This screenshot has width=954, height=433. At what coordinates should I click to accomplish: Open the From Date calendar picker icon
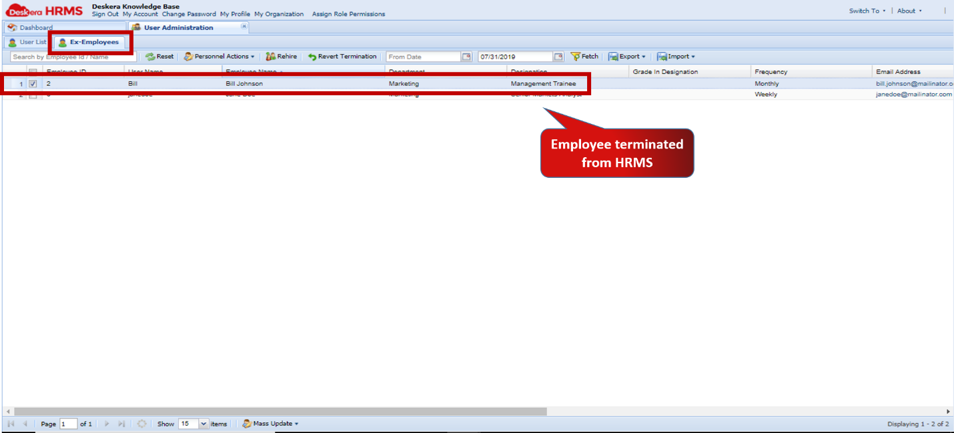coord(467,57)
